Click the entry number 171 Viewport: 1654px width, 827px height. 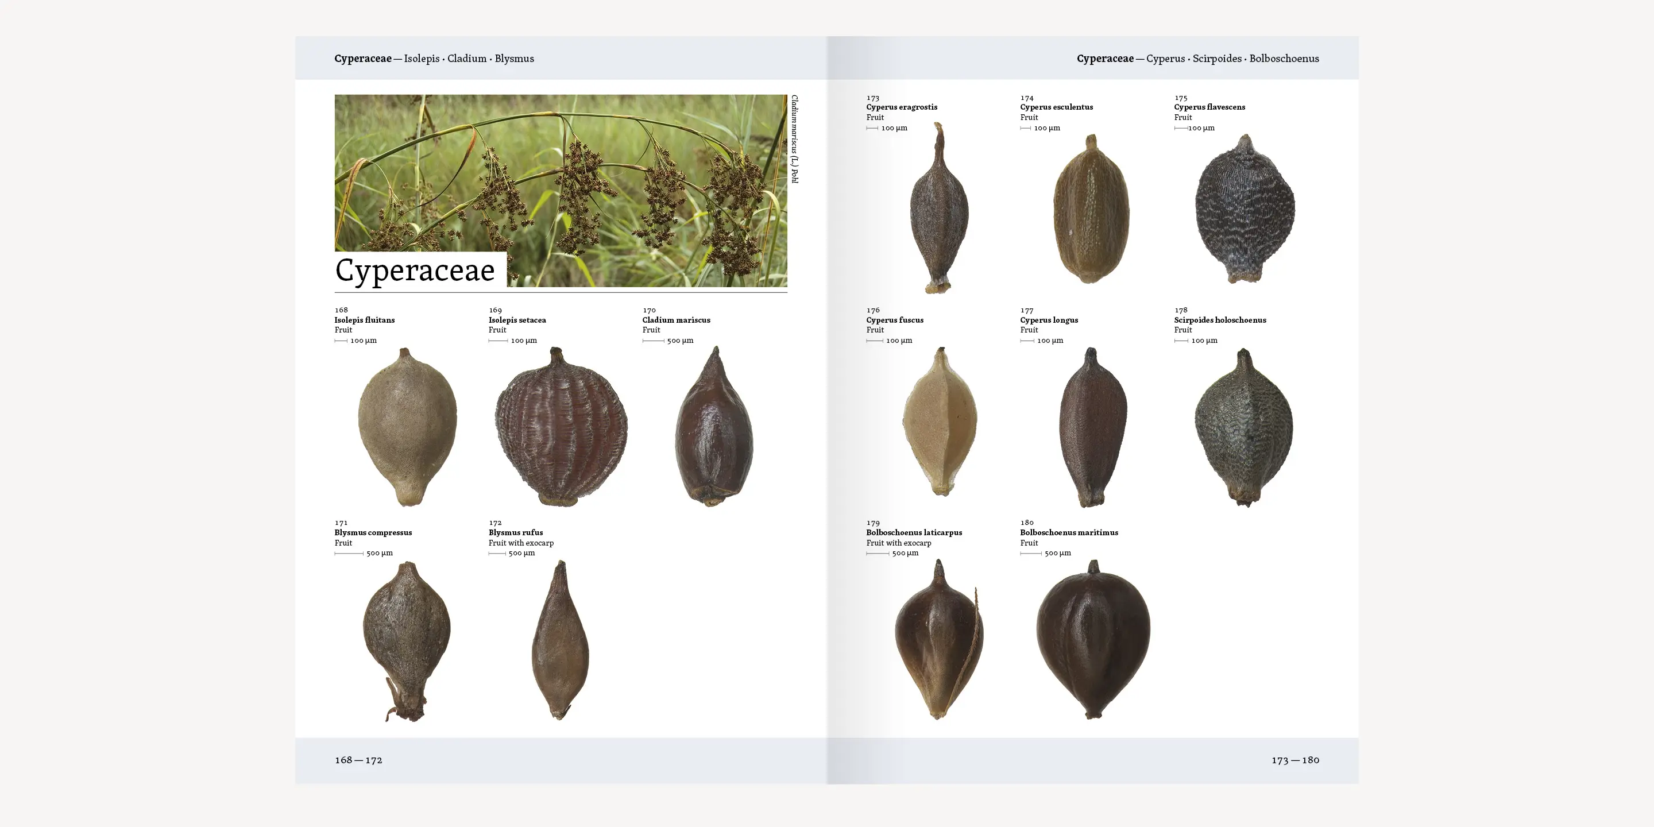(x=341, y=523)
